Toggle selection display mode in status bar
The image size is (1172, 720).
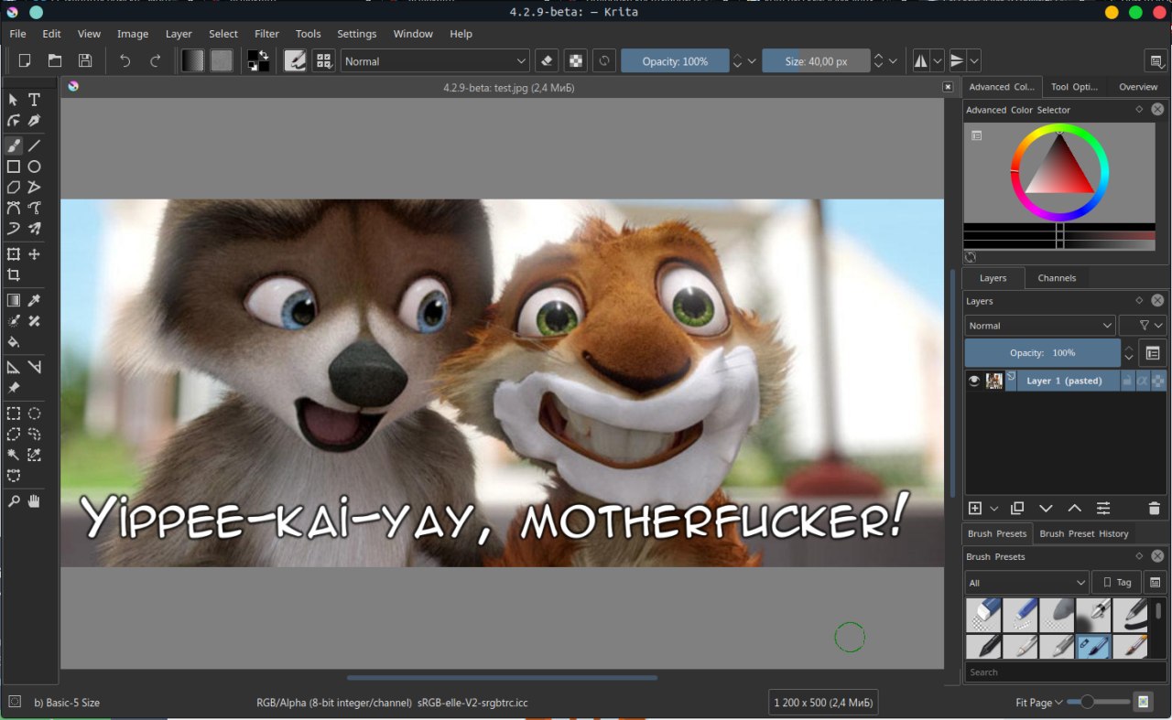coord(14,702)
